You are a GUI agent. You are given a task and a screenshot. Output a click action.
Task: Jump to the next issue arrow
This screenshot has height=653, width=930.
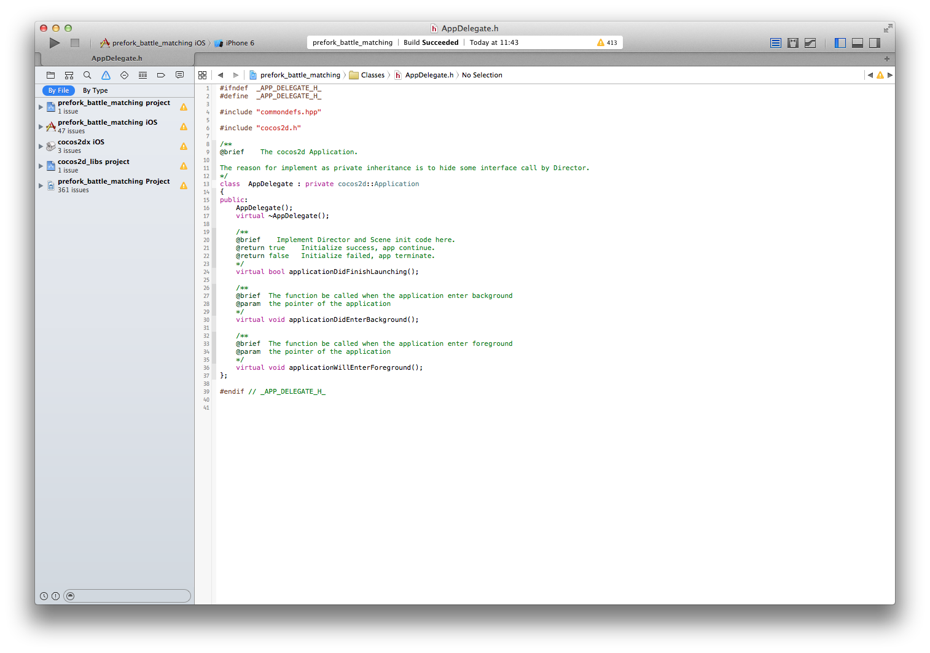click(890, 75)
